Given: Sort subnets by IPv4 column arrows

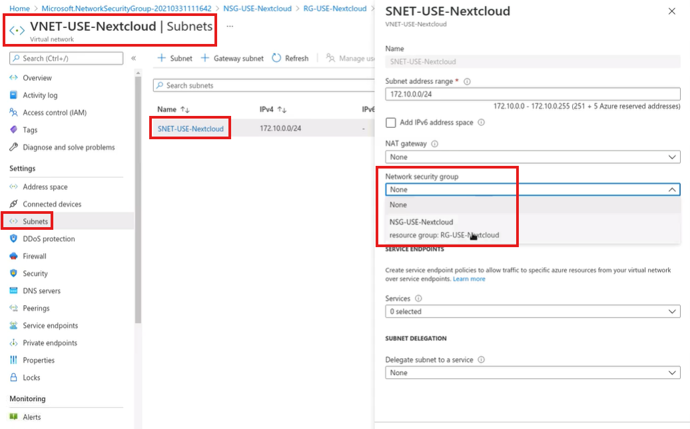Looking at the screenshot, I should click(282, 109).
